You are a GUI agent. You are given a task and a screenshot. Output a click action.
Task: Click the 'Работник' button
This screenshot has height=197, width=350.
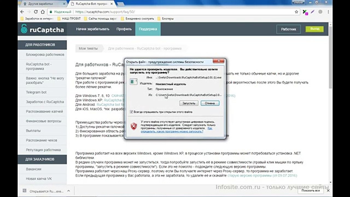pos(288,29)
